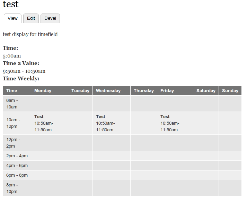
Task: Select the Tuesday column header
Action: click(x=80, y=91)
